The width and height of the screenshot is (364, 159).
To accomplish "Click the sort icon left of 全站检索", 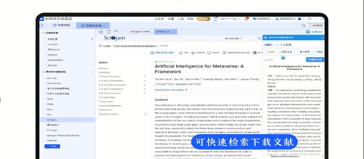I will tap(303, 25).
